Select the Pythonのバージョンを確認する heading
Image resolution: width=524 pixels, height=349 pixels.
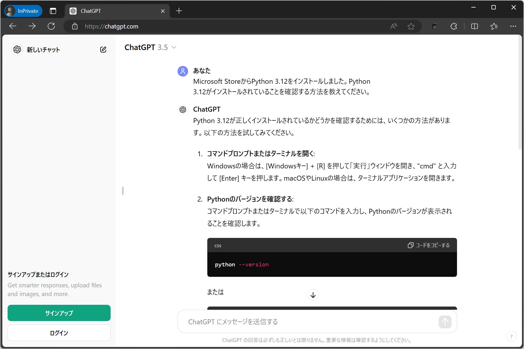[x=250, y=199]
